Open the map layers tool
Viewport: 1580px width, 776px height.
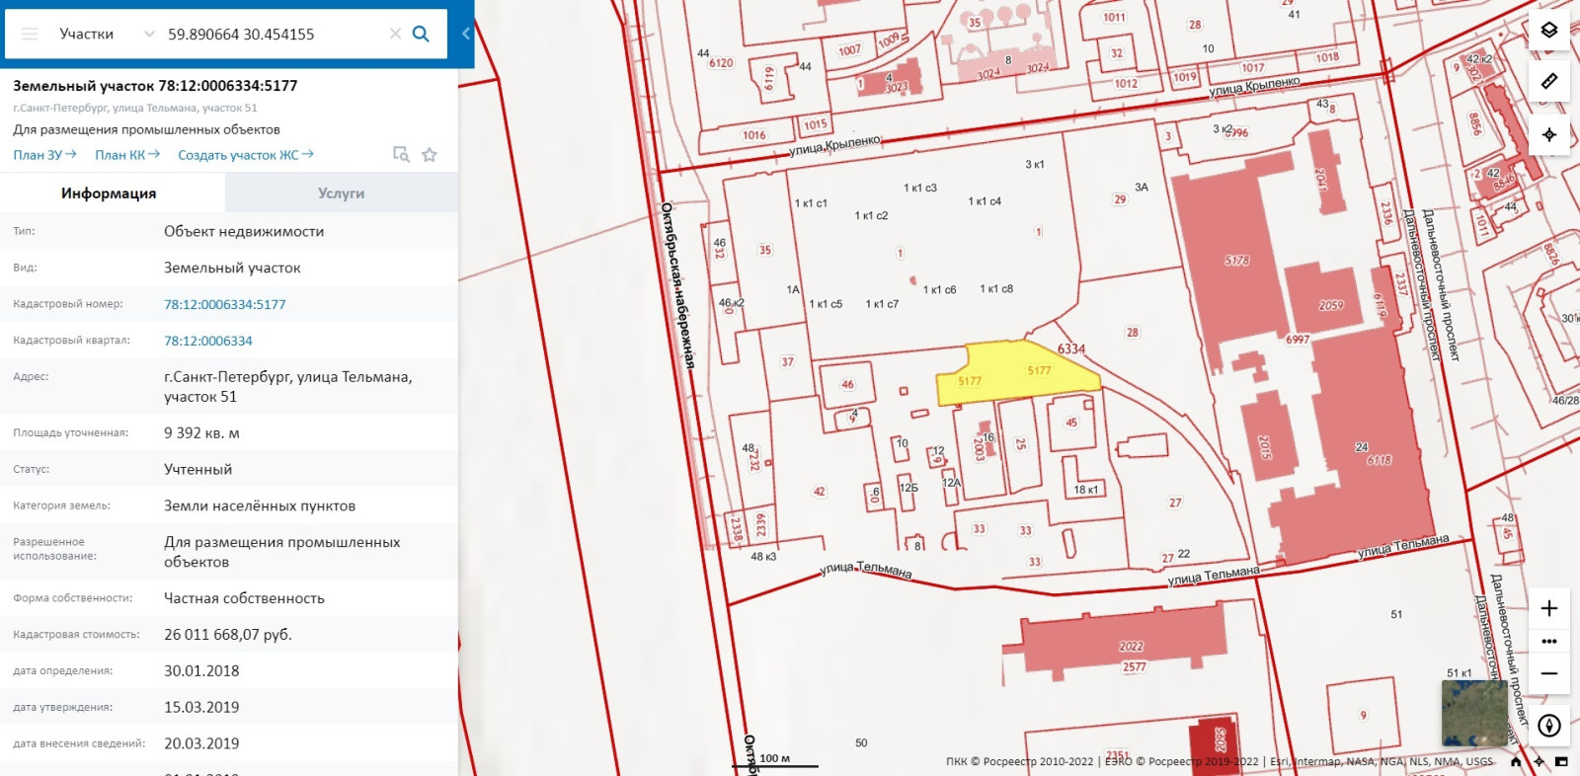[1549, 30]
